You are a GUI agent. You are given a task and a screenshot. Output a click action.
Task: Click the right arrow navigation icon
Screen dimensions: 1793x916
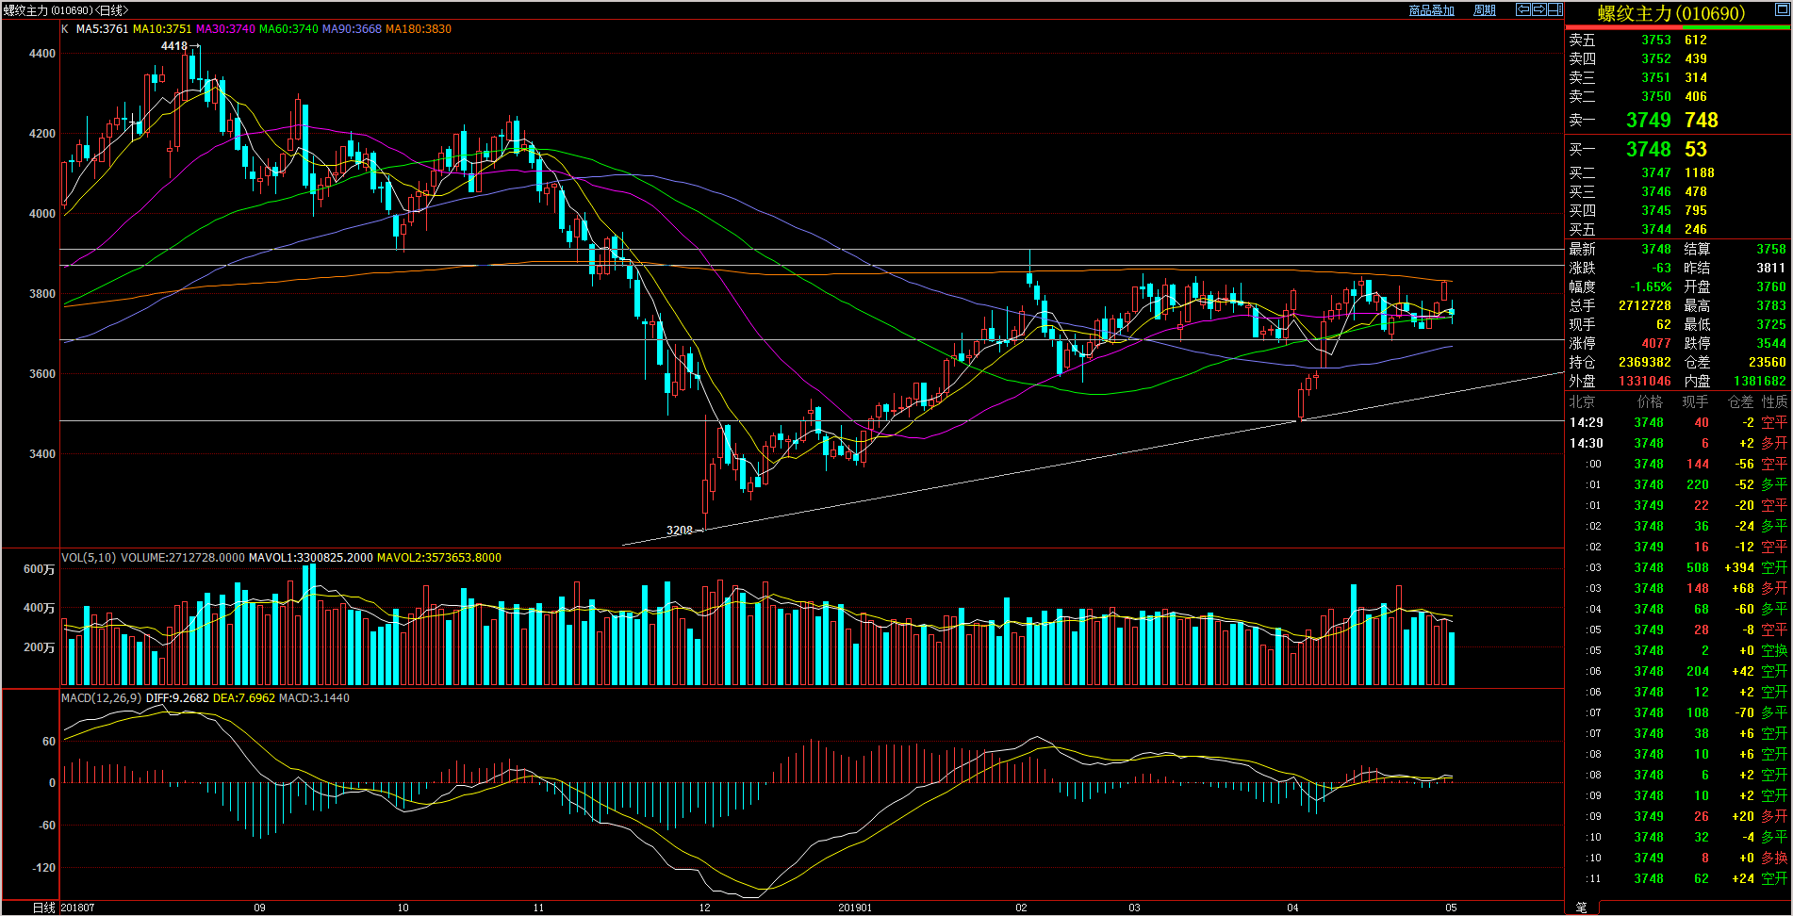coord(1538,9)
